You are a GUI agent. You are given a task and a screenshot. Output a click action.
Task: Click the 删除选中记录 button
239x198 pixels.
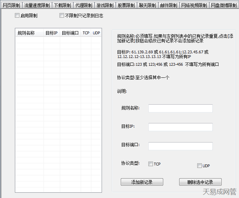[x=200, y=182]
